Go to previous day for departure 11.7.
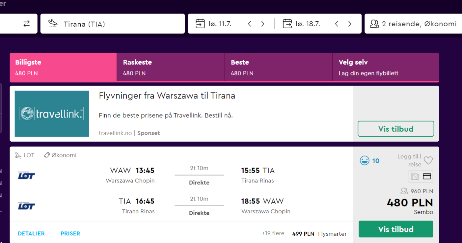Screen dimensions: 462x243 (x=250, y=24)
